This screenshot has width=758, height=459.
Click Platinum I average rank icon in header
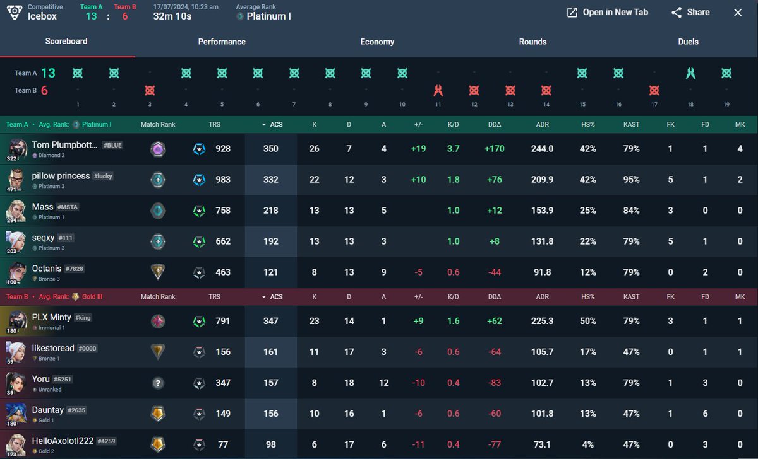point(240,16)
